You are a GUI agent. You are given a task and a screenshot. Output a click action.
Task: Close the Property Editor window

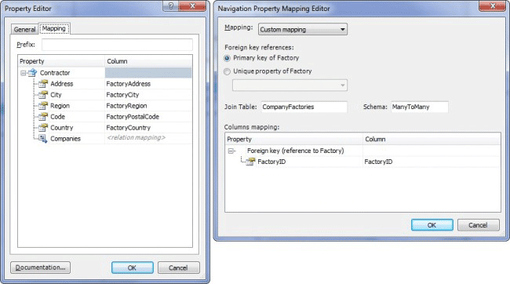click(192, 5)
